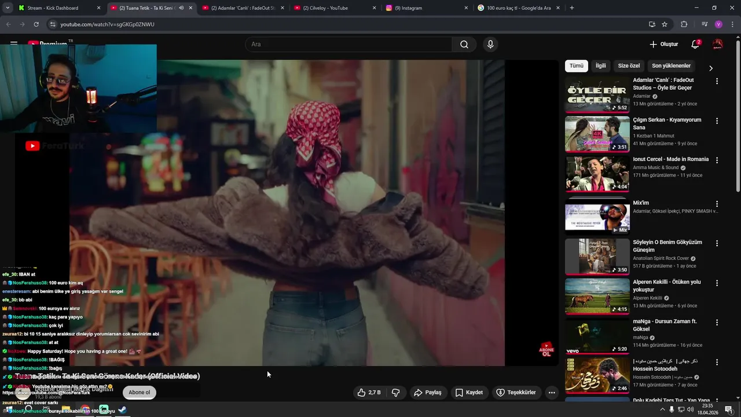Dislike the video with thumbs down
The image size is (741, 417).
pyautogui.click(x=396, y=392)
